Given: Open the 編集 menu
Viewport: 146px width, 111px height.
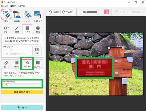Looking at the screenshot, I should point(13,6).
